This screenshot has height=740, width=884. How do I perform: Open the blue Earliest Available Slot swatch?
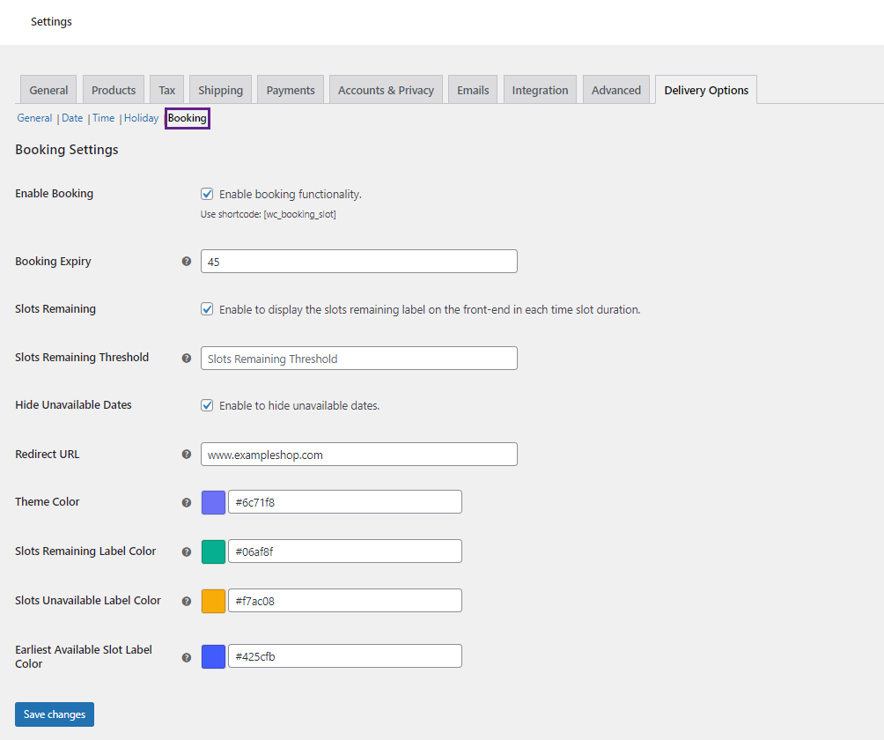click(x=213, y=656)
